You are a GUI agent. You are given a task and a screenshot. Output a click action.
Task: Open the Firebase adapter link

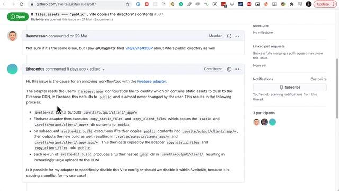click(x=152, y=81)
